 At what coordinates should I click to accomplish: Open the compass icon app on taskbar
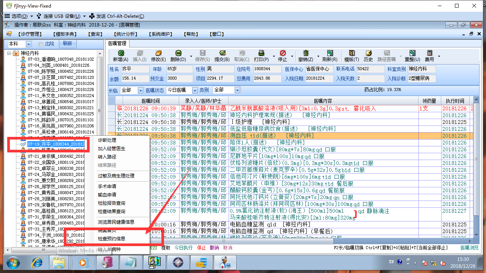(x=177, y=263)
